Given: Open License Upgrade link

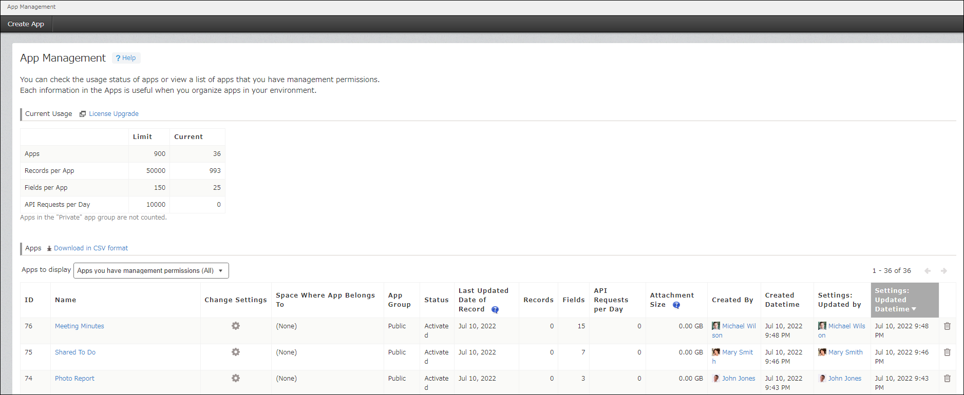Looking at the screenshot, I should [114, 114].
